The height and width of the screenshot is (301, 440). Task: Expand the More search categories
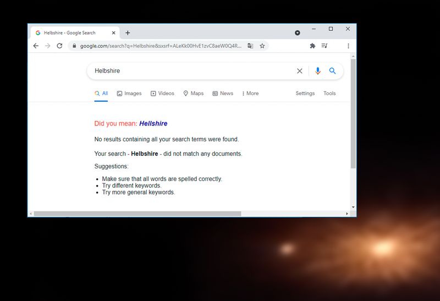tap(250, 94)
